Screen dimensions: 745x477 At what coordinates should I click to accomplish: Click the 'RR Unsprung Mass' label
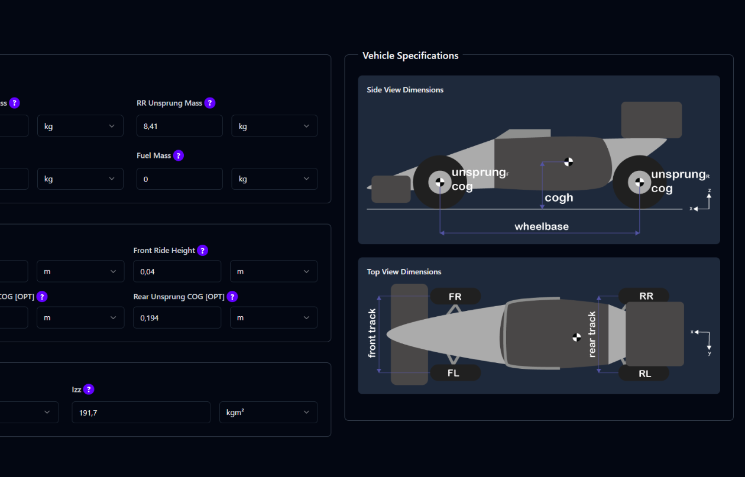(x=169, y=103)
